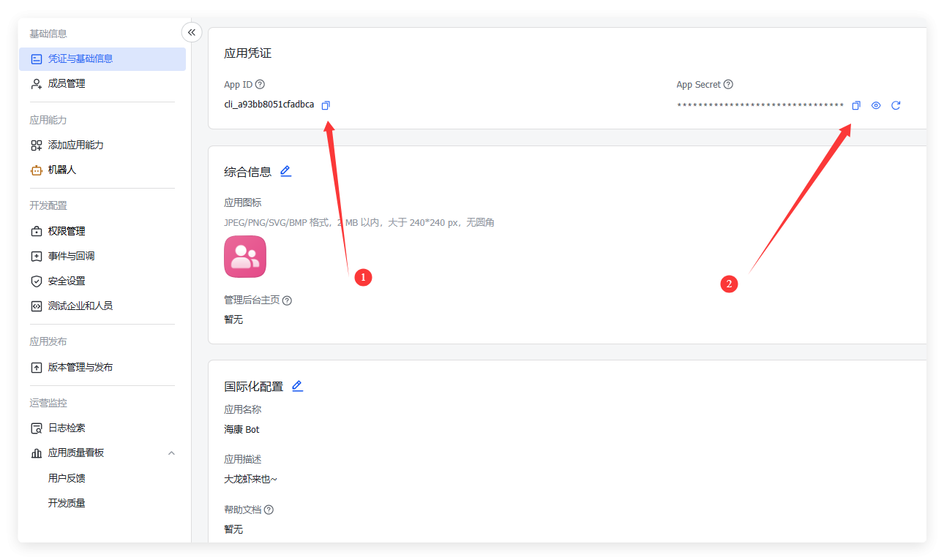Show help tooltip for 帮助文档
Screen dimensions: 944x560
click(x=269, y=510)
